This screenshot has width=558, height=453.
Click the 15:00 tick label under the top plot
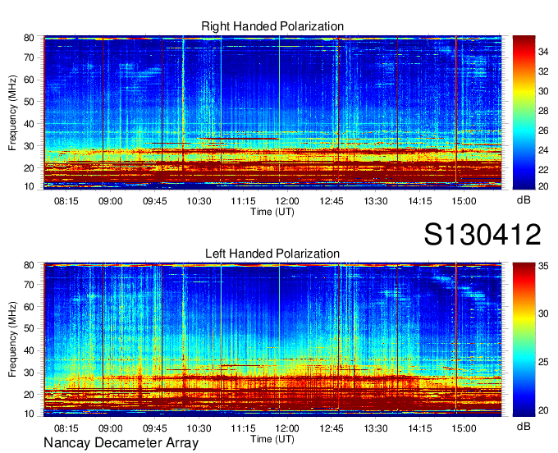coord(464,201)
